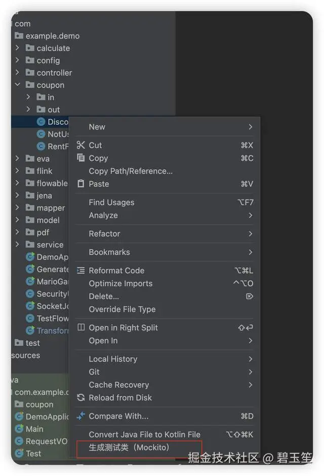324x476 pixels.
Task: Expand the 'in' subpackage chevron
Action: coord(28,97)
